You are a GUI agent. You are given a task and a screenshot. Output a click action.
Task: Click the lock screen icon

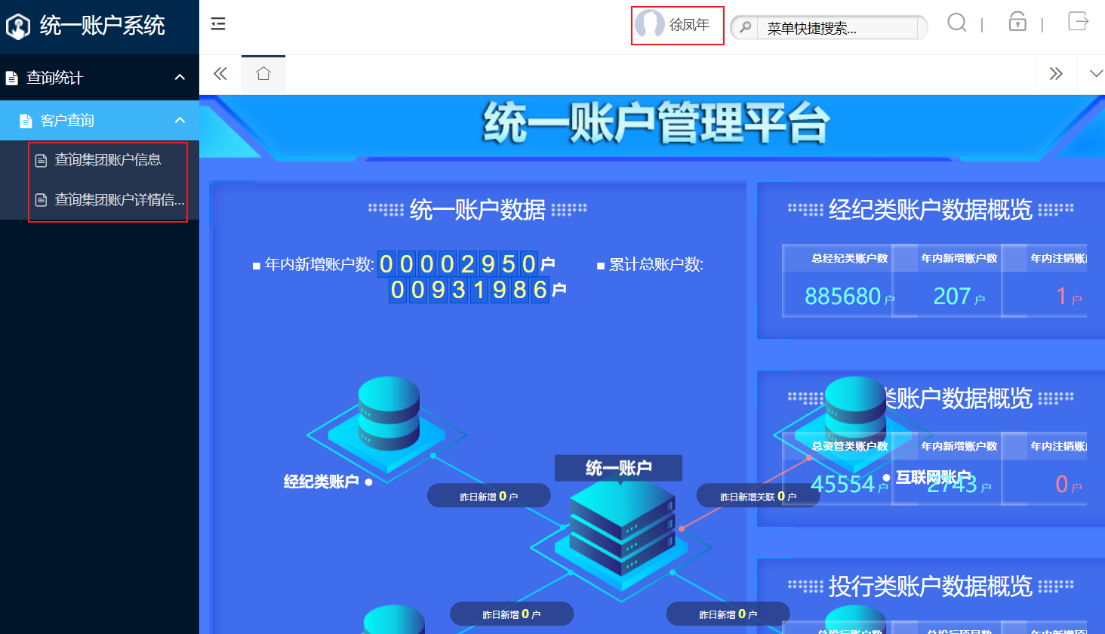click(x=1017, y=21)
